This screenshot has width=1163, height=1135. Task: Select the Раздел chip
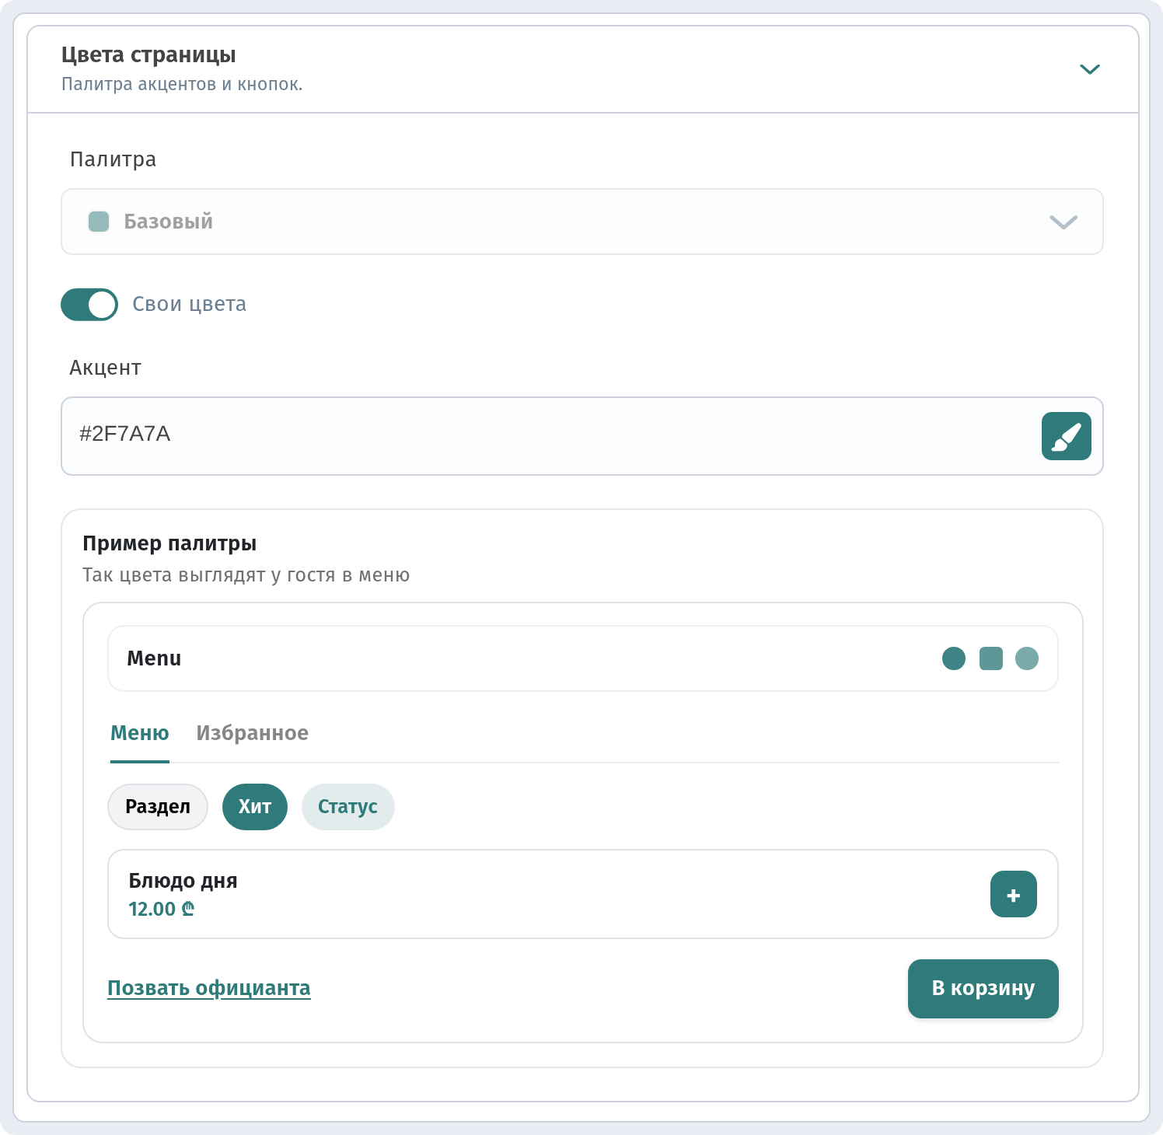[158, 807]
